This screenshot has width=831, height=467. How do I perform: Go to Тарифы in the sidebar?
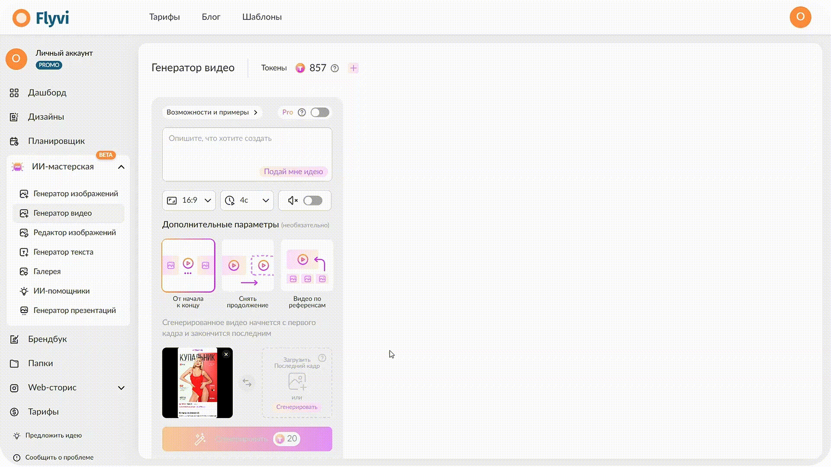click(43, 412)
